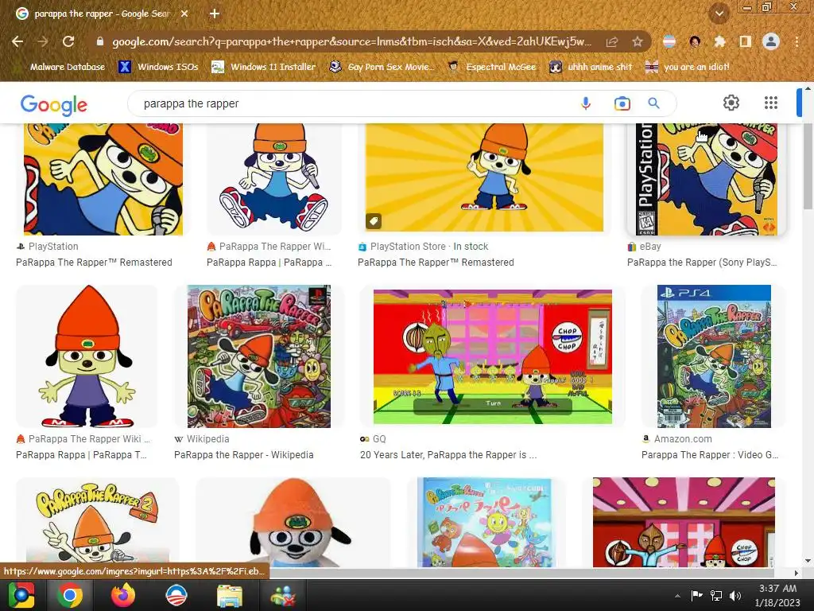Open Wikipedia PaRappa cover image
814x611 pixels.
coord(259,356)
